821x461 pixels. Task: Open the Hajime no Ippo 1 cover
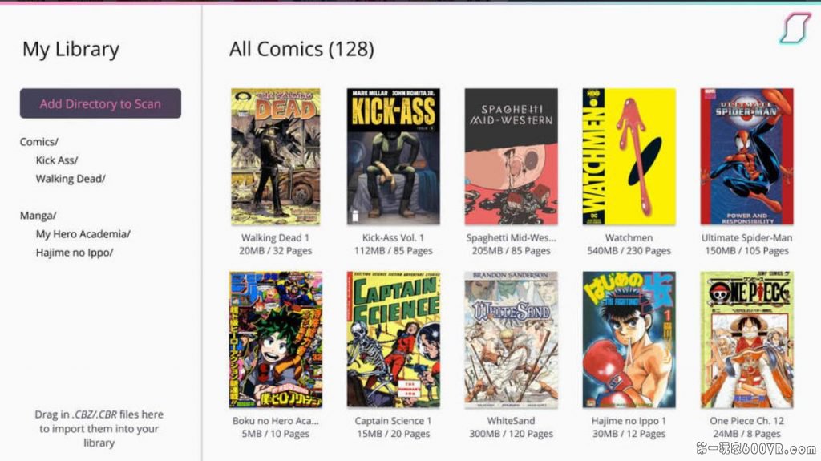[629, 339]
